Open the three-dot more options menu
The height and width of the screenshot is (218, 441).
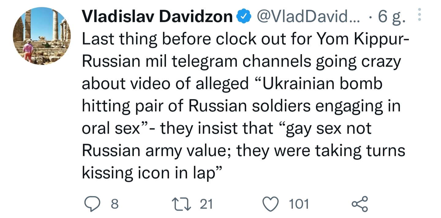419,14
